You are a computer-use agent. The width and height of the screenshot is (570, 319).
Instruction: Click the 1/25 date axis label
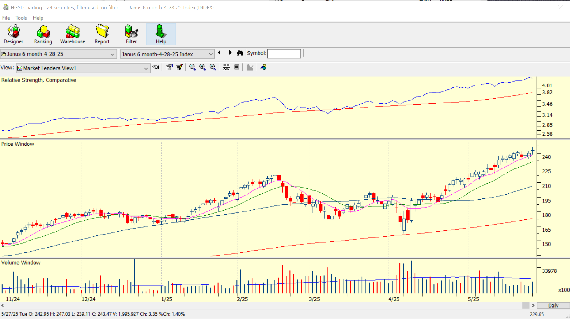click(x=167, y=299)
